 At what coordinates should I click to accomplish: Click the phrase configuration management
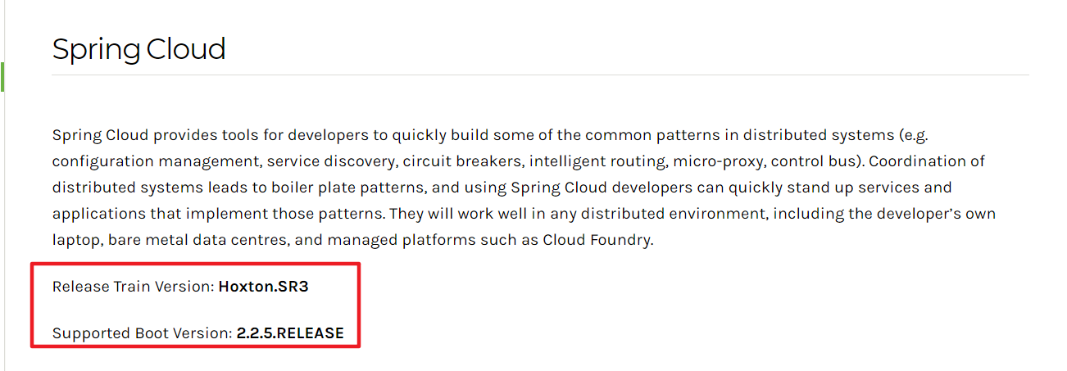[x=156, y=161]
